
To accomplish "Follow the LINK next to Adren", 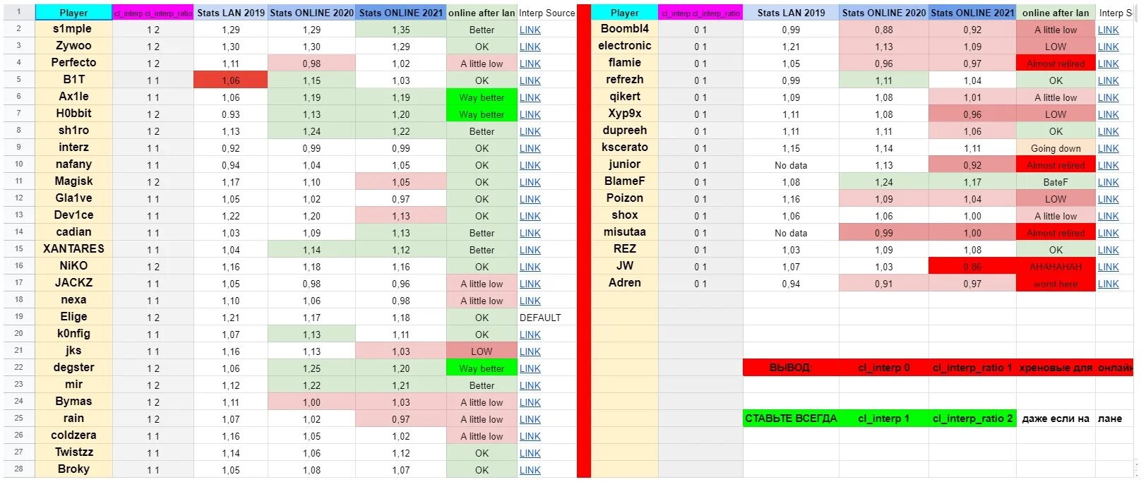I will coord(1108,284).
